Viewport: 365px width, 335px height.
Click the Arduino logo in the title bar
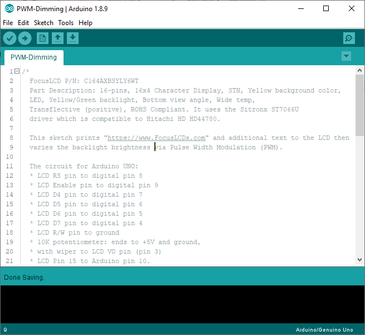click(x=9, y=9)
